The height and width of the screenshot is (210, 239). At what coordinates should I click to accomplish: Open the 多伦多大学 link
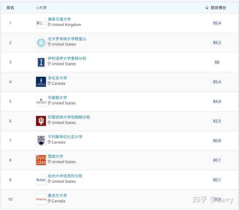pos(57,78)
